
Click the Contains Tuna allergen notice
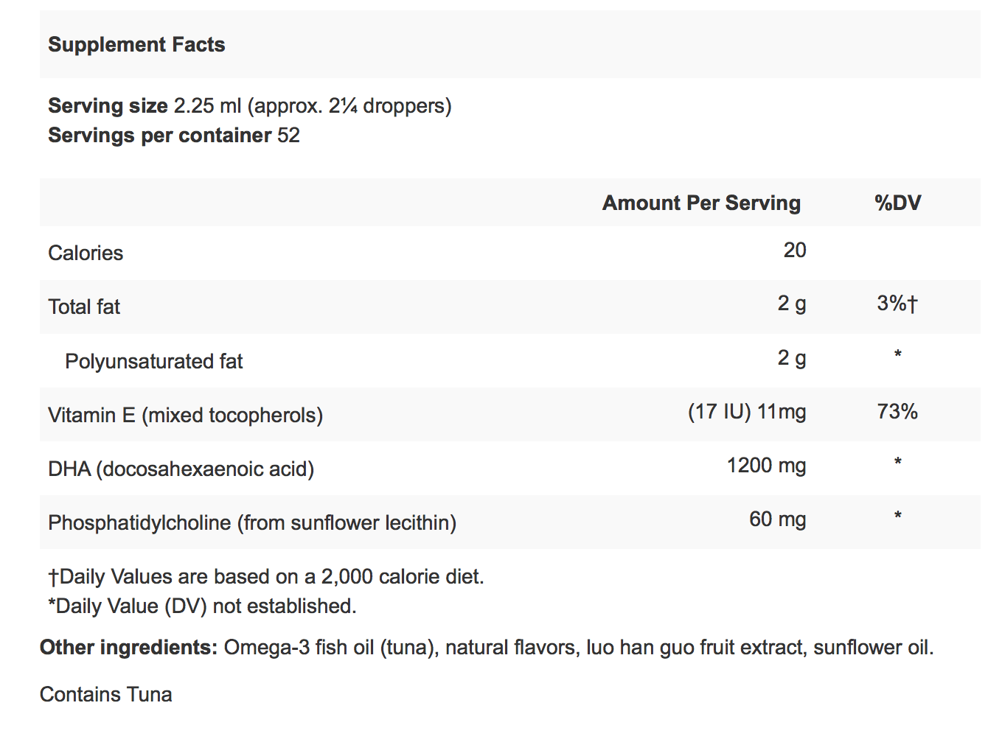[x=106, y=695]
